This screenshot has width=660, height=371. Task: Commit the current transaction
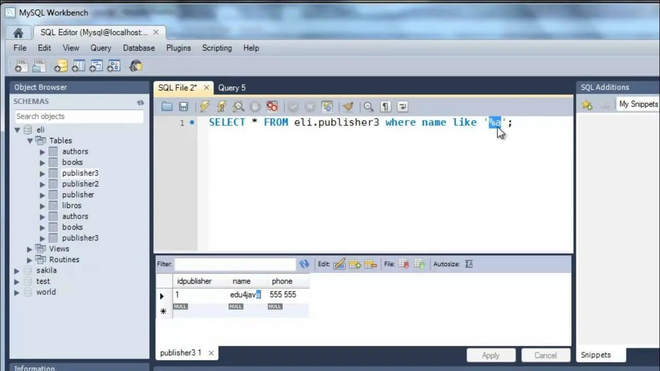(x=293, y=107)
